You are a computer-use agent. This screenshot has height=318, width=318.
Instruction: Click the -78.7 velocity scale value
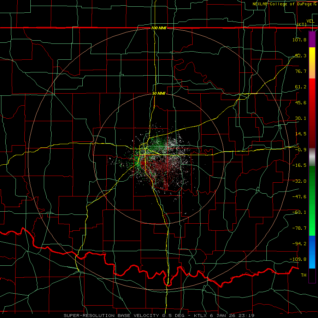(x=299, y=228)
